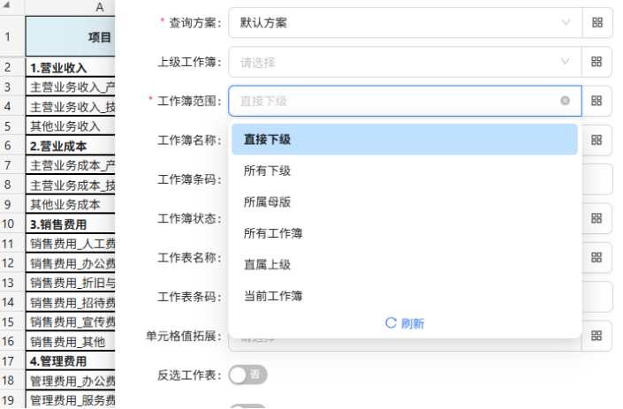
Task: Click the 工作簿范围 combo box input
Action: coord(405,101)
